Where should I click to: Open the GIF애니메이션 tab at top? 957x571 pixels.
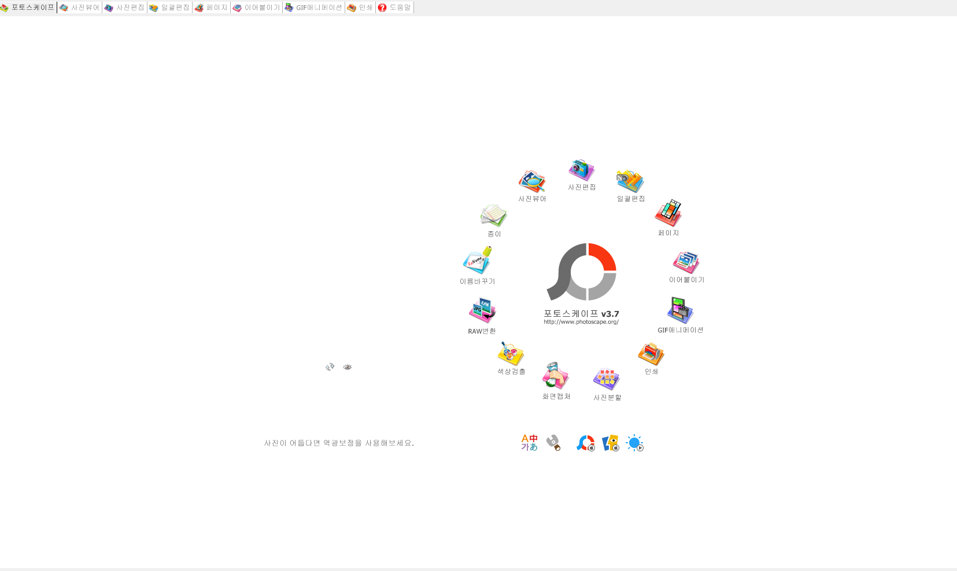314,8
